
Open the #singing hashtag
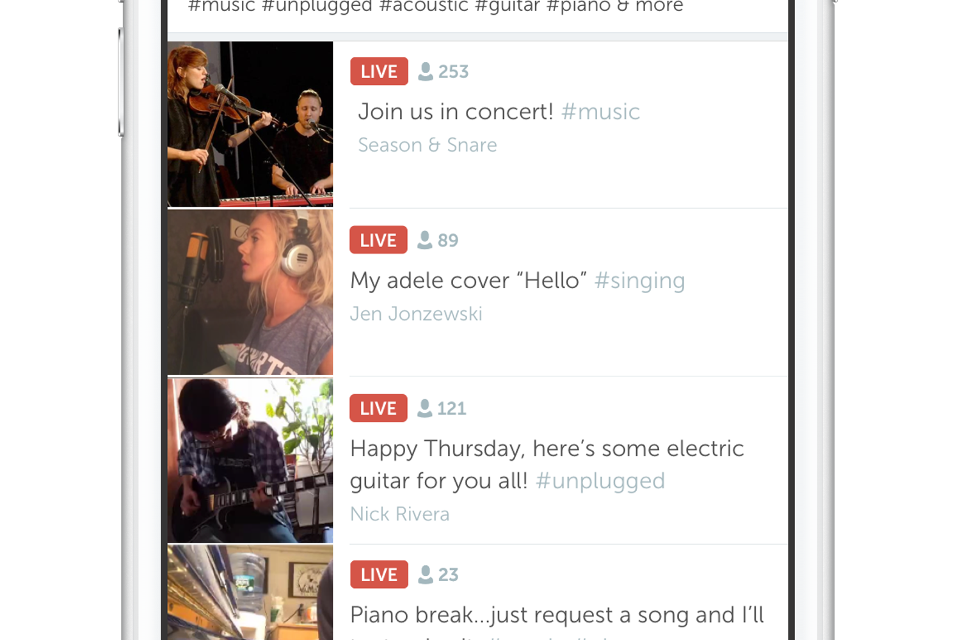[x=639, y=280]
